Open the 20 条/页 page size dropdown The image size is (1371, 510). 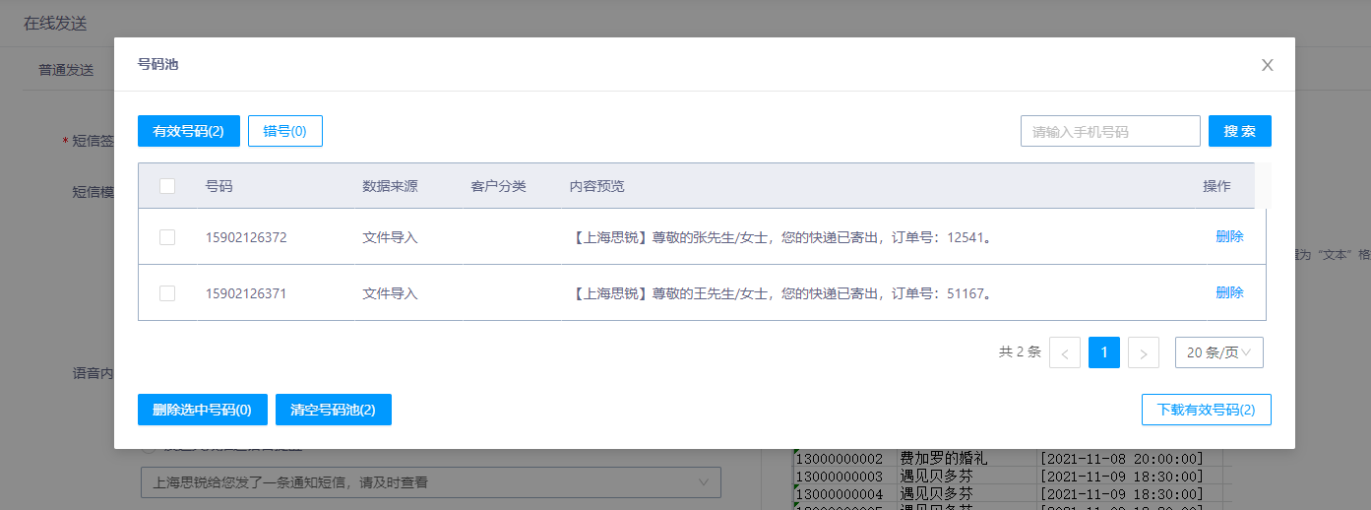(x=1218, y=352)
